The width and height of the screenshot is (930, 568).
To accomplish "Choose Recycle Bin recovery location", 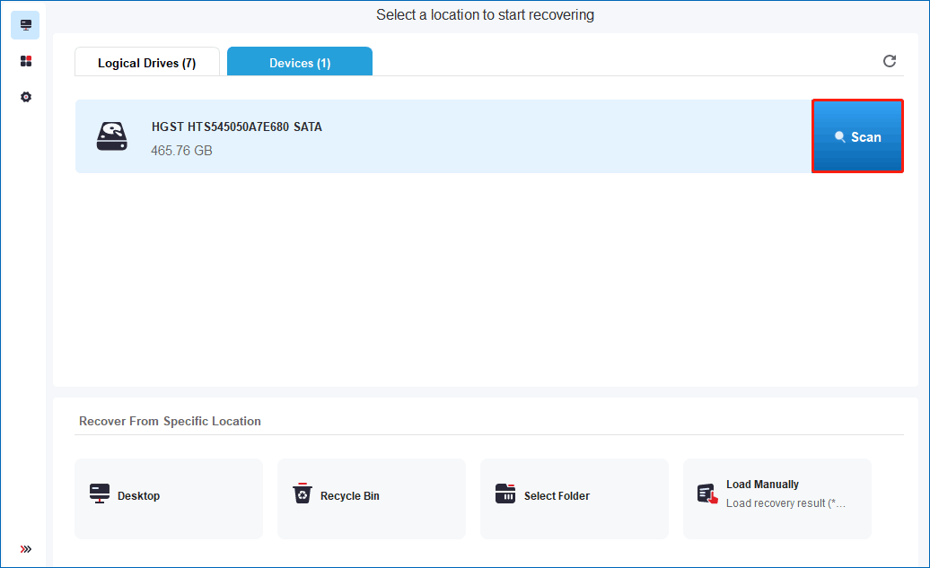I will click(x=372, y=498).
